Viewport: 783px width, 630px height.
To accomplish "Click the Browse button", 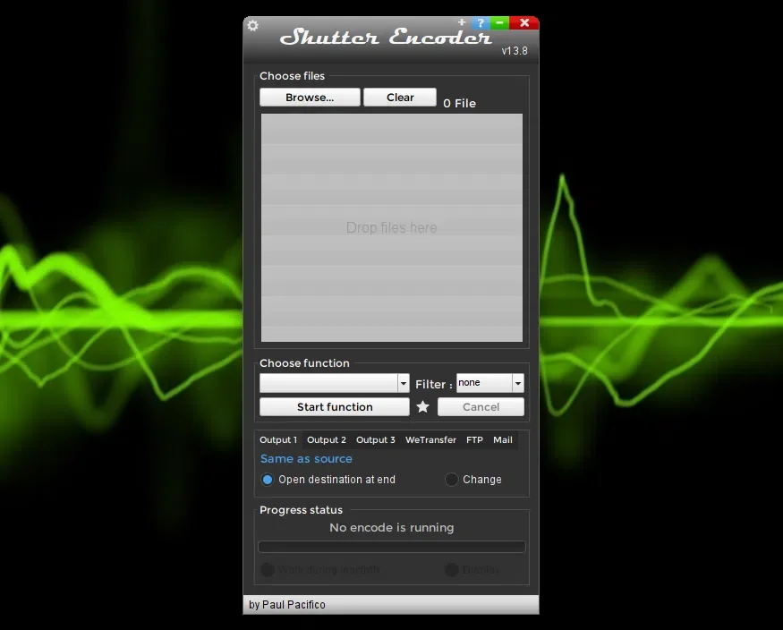I will click(x=310, y=97).
